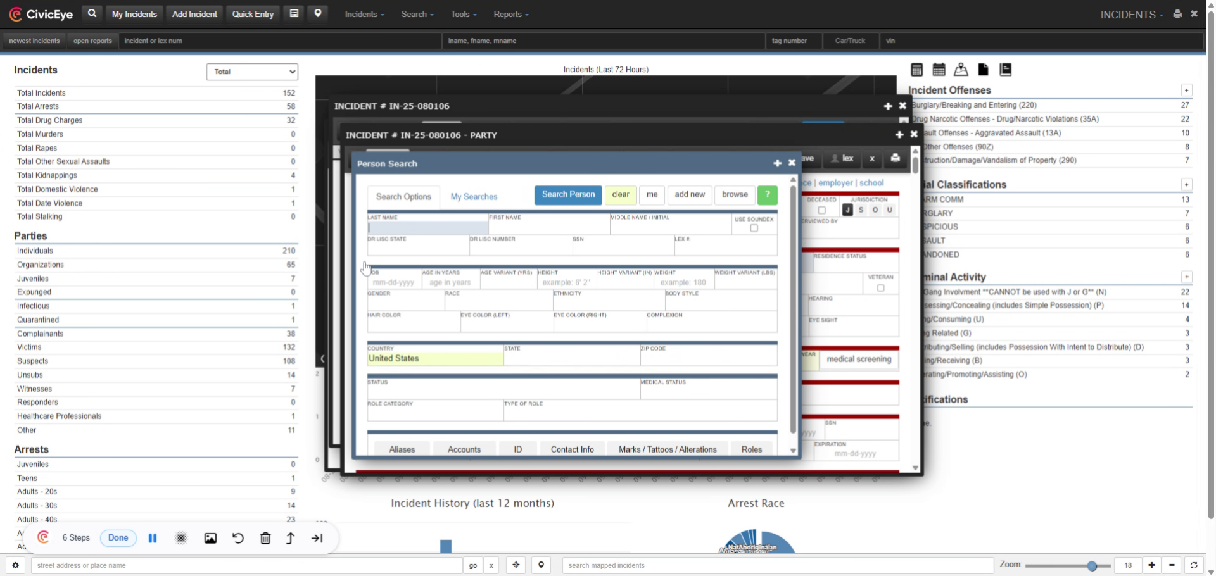Click the list view icon beside Quick Entry
The height and width of the screenshot is (576, 1216).
coord(294,13)
